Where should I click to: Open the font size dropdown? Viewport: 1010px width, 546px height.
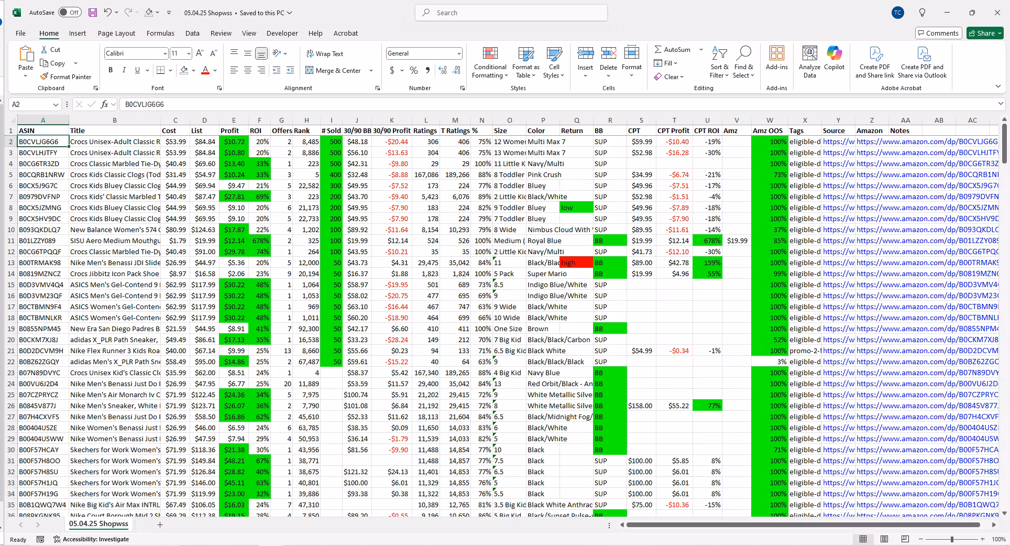point(188,53)
